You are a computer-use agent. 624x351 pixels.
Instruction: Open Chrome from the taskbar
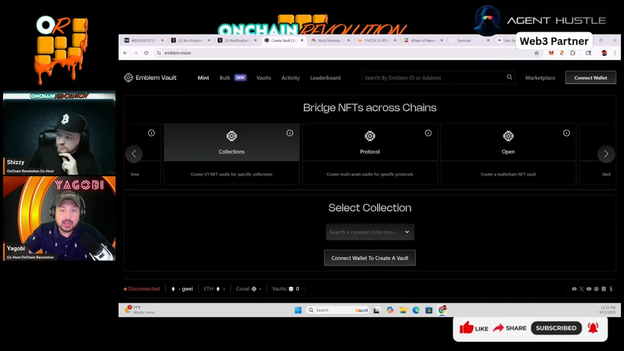(442, 310)
